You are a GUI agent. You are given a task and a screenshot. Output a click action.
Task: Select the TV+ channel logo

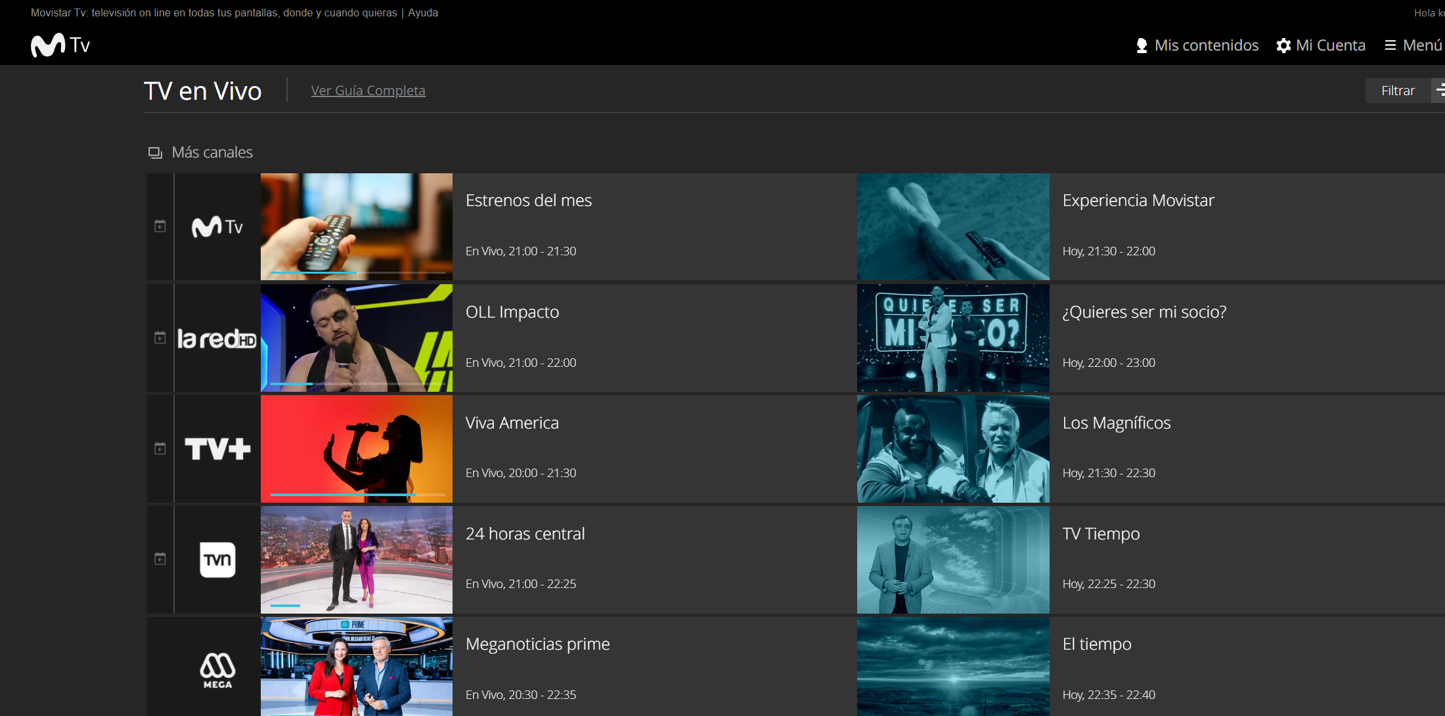pos(217,449)
